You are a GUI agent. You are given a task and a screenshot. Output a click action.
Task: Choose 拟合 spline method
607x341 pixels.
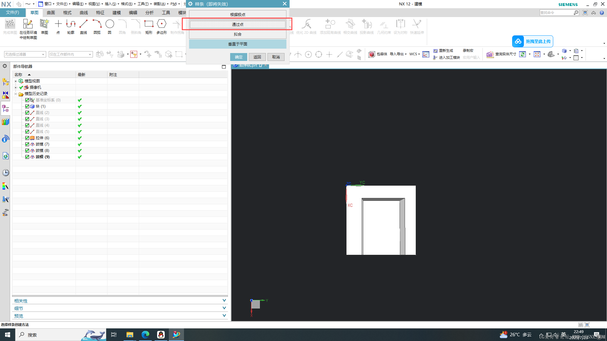pyautogui.click(x=238, y=34)
